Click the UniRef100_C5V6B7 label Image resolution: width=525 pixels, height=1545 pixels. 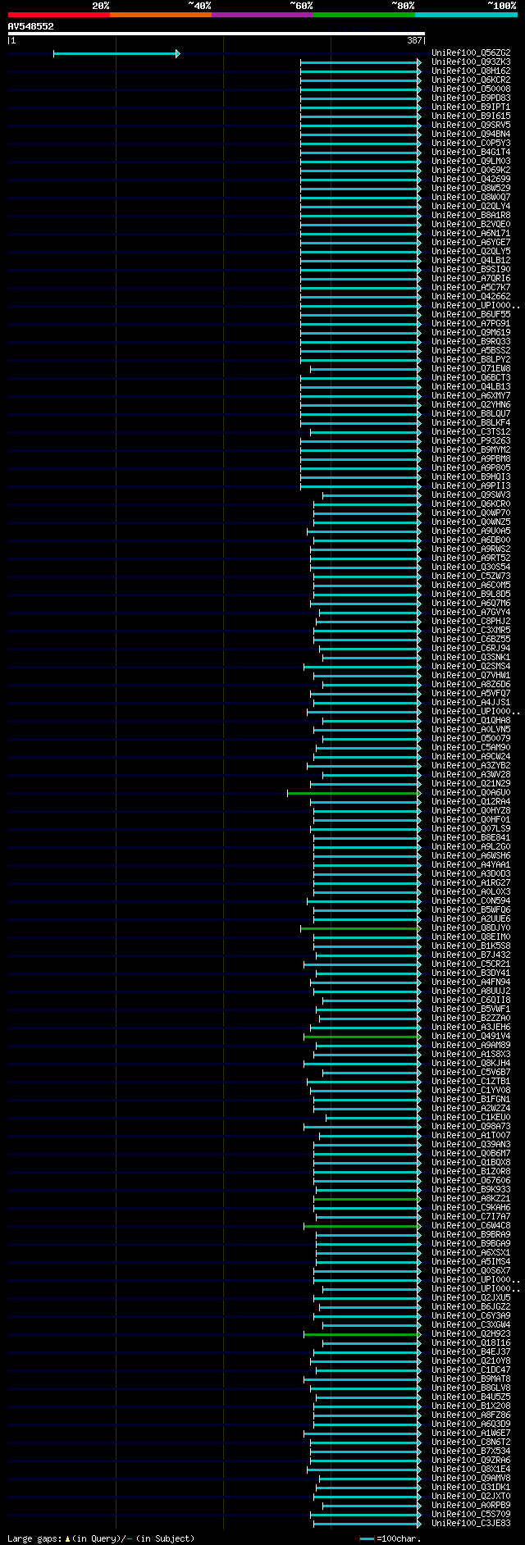pyautogui.click(x=471, y=1073)
